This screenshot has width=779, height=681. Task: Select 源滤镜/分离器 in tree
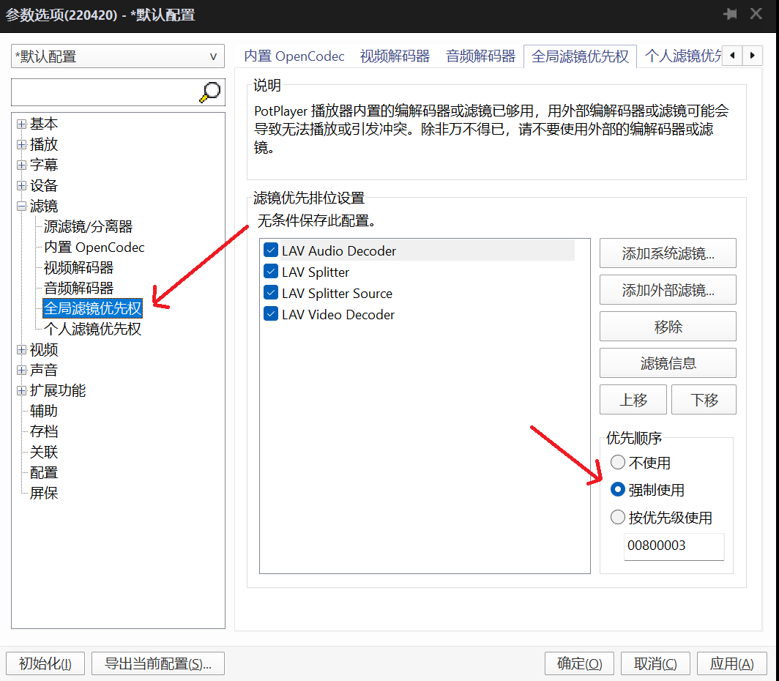click(88, 226)
